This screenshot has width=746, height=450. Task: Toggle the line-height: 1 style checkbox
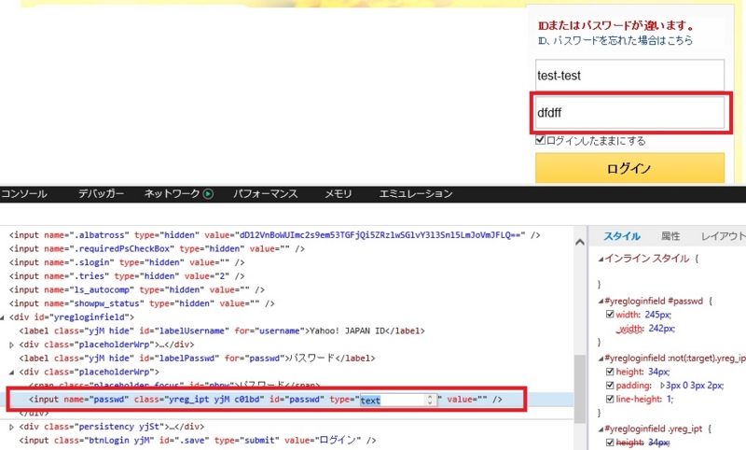click(x=610, y=399)
